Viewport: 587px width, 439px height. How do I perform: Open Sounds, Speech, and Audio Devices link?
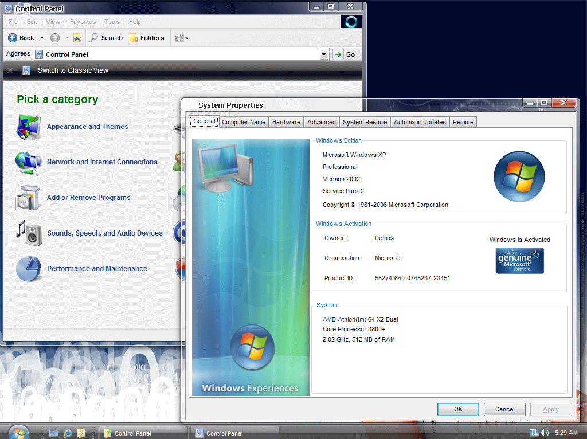click(105, 233)
